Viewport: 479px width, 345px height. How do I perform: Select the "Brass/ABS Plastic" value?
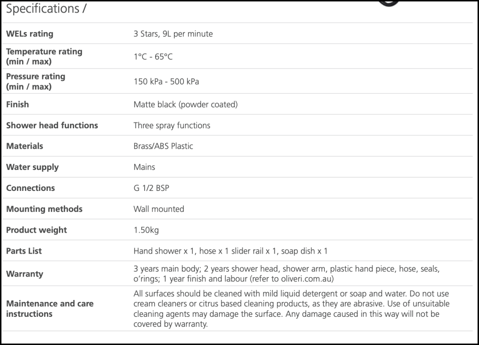[x=163, y=146]
